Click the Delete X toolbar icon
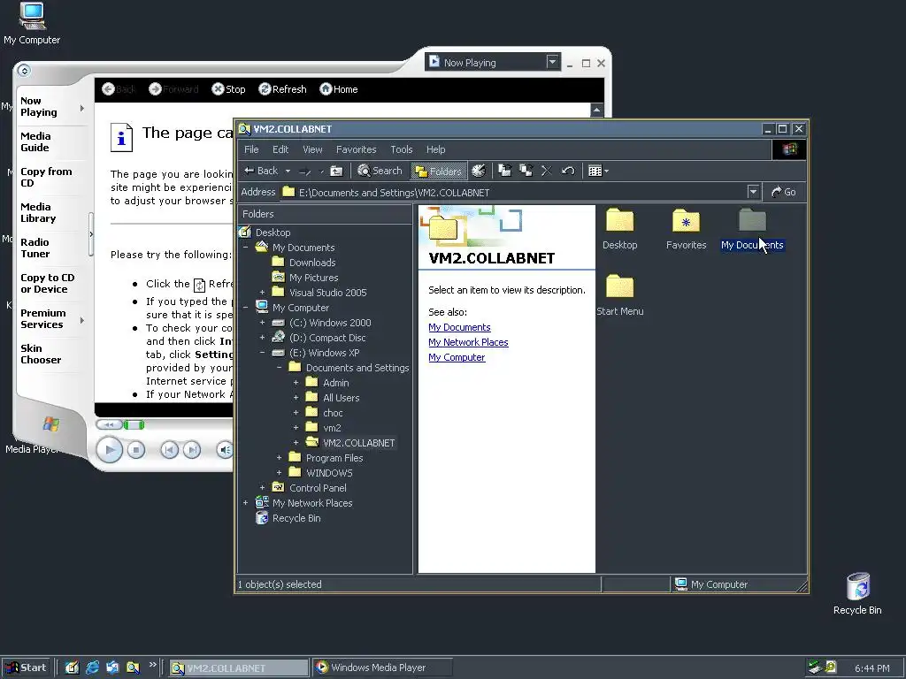Screen dimensions: 906x679 click(x=547, y=171)
